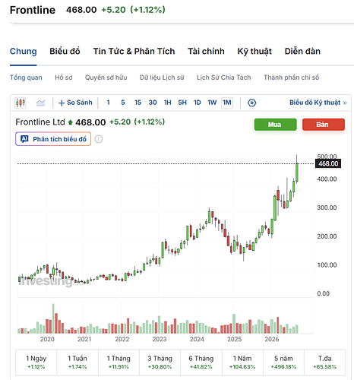The image size is (354, 380).
Task: Select the 1 Tuần range
Action: (77, 363)
